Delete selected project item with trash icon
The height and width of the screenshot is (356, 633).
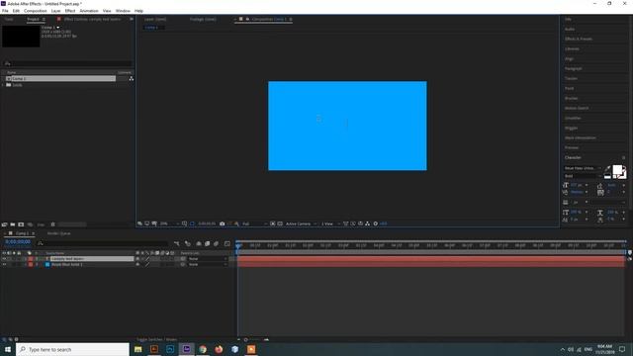pos(52,224)
